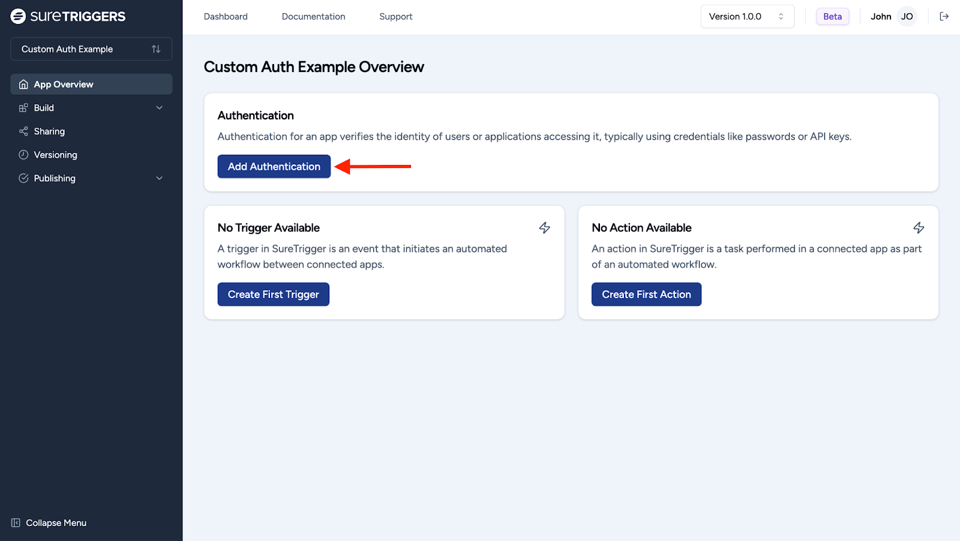
Task: Click the lightning bolt icon in Trigger card
Action: coord(544,228)
